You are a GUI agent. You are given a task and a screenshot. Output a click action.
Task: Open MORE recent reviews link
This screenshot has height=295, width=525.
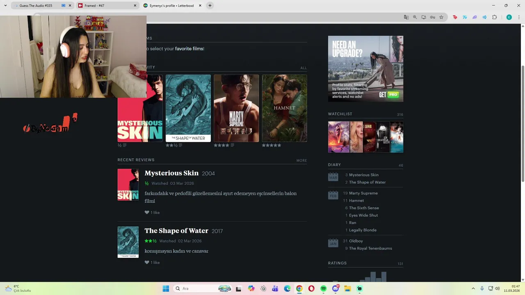(301, 161)
